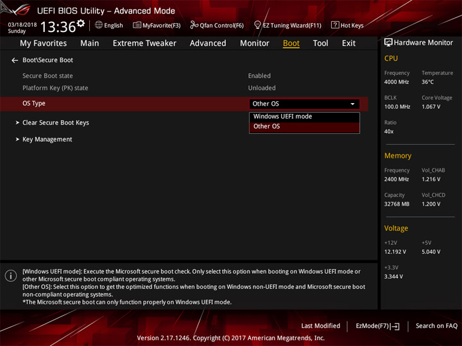Open the Monitor tab

pos(255,44)
